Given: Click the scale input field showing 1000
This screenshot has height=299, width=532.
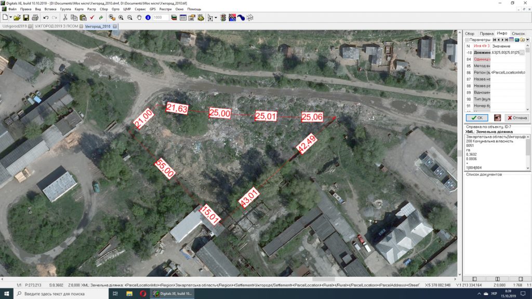Looking at the screenshot, I should [161, 18].
